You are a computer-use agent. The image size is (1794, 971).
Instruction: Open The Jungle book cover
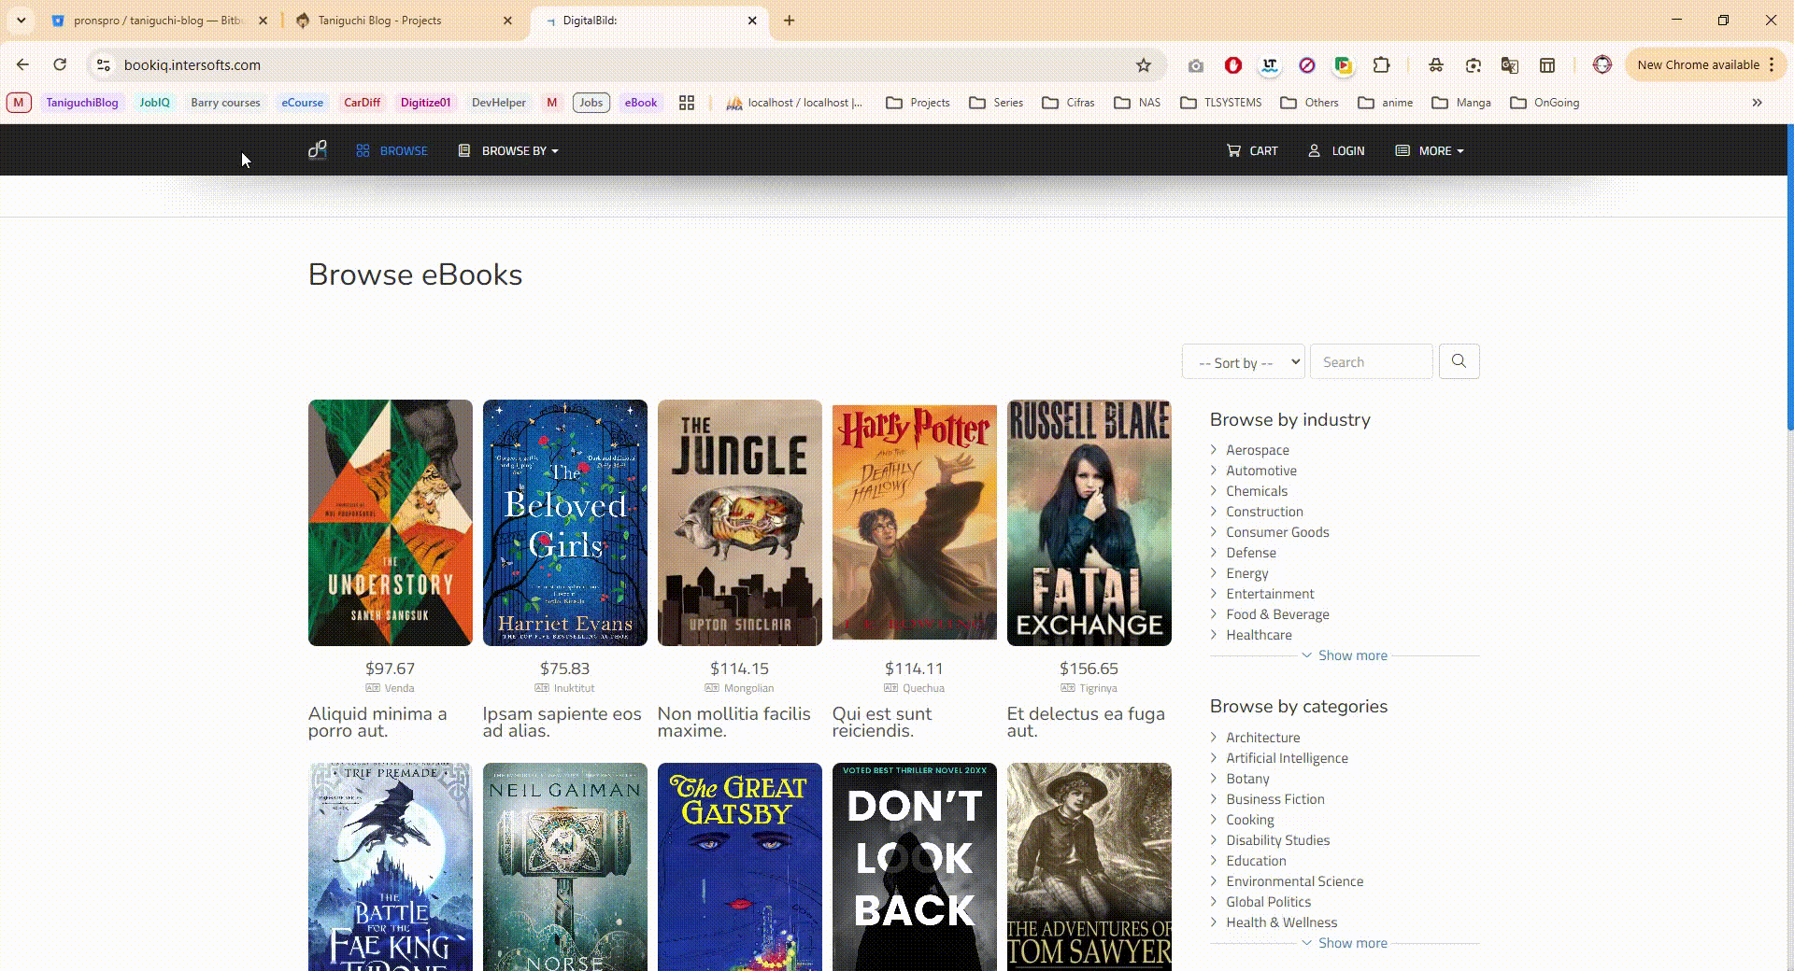point(739,523)
